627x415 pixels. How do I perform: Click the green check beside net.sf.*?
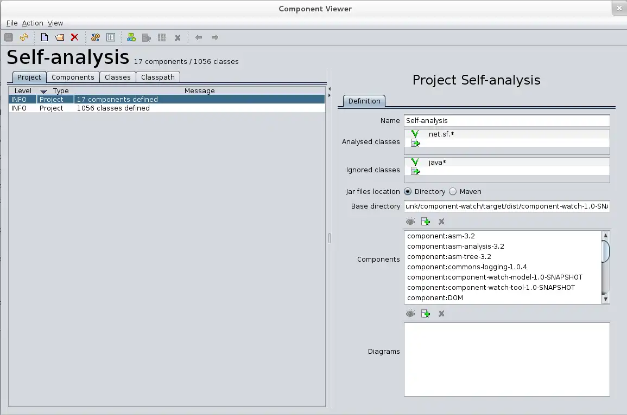(415, 134)
